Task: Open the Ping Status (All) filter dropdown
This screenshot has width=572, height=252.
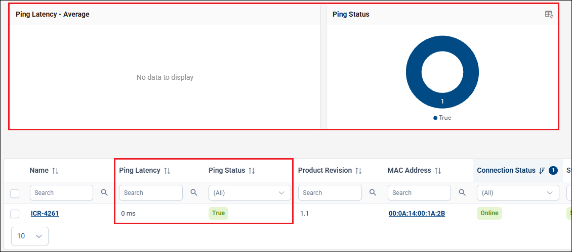Action: pos(250,192)
